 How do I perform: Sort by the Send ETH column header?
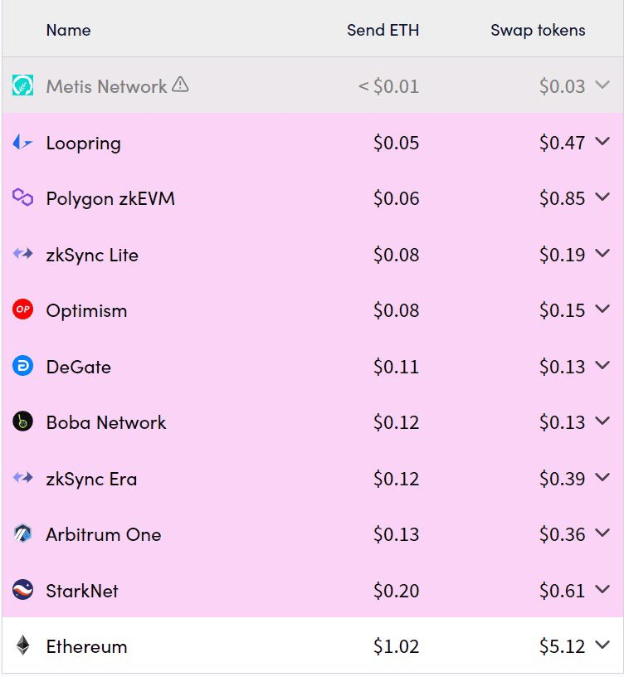(383, 30)
